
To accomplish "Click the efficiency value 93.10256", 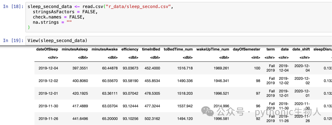I will 130,119.
